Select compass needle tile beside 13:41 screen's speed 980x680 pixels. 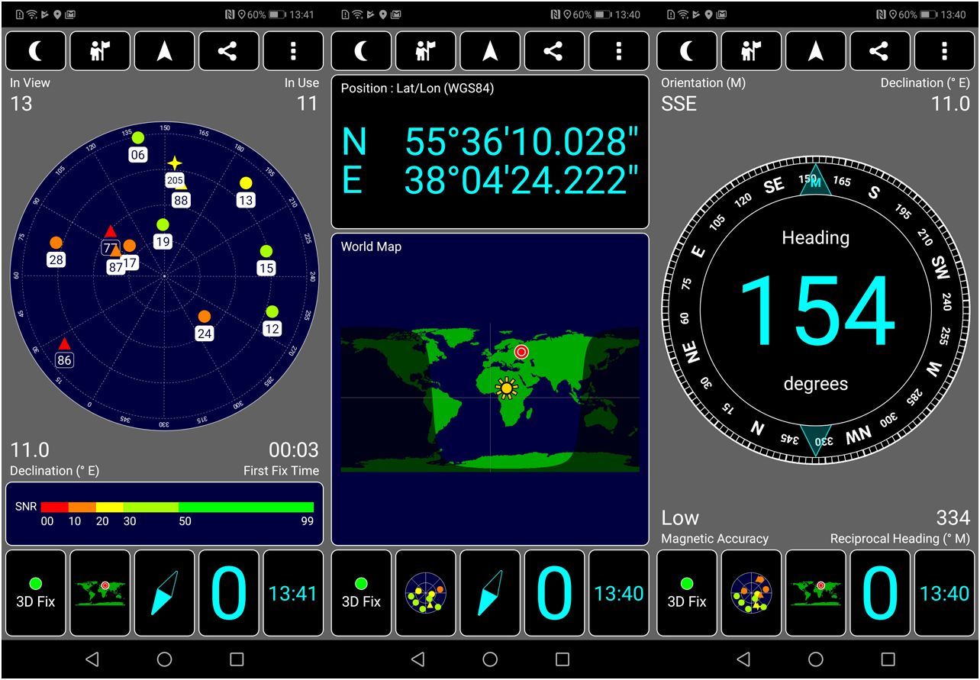[164, 593]
